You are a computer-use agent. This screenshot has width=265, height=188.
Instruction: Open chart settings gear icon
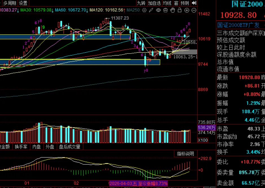[x=144, y=10]
